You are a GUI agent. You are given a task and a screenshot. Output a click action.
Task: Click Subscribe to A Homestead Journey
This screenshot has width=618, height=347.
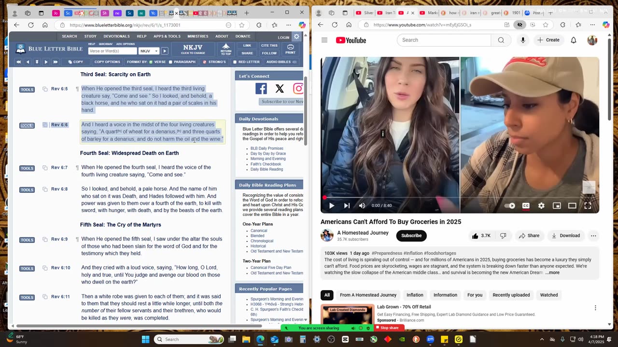(411, 236)
